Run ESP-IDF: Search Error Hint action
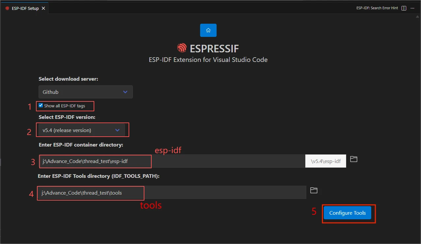The width and height of the screenshot is (421, 244). 377,8
